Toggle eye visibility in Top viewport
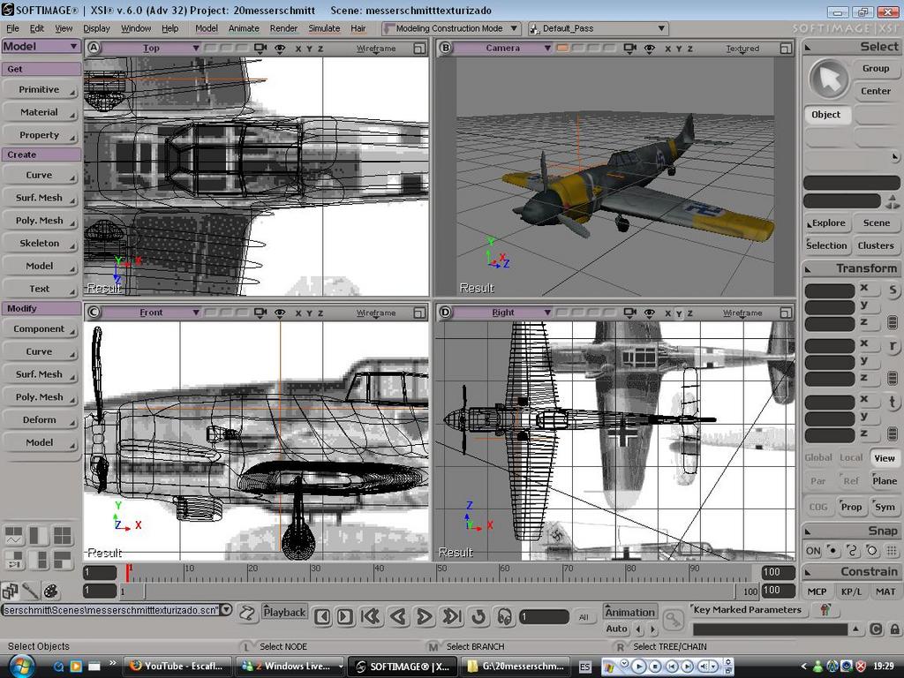Image resolution: width=904 pixels, height=678 pixels. pyautogui.click(x=280, y=49)
